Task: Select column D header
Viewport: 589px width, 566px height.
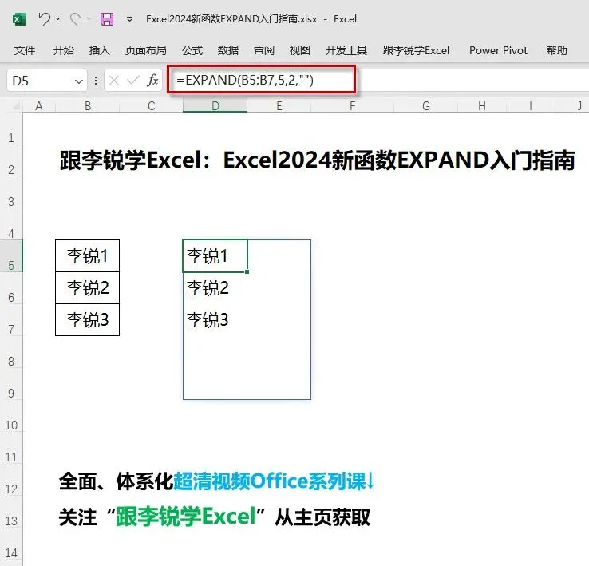Action: (215, 106)
